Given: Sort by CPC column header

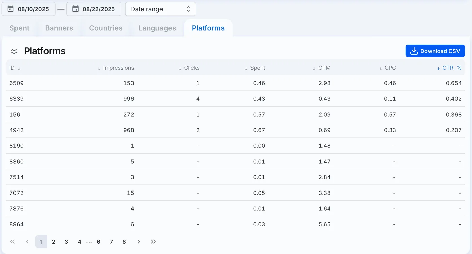Looking at the screenshot, I should (387, 68).
